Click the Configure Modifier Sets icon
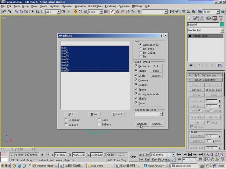 point(220,65)
